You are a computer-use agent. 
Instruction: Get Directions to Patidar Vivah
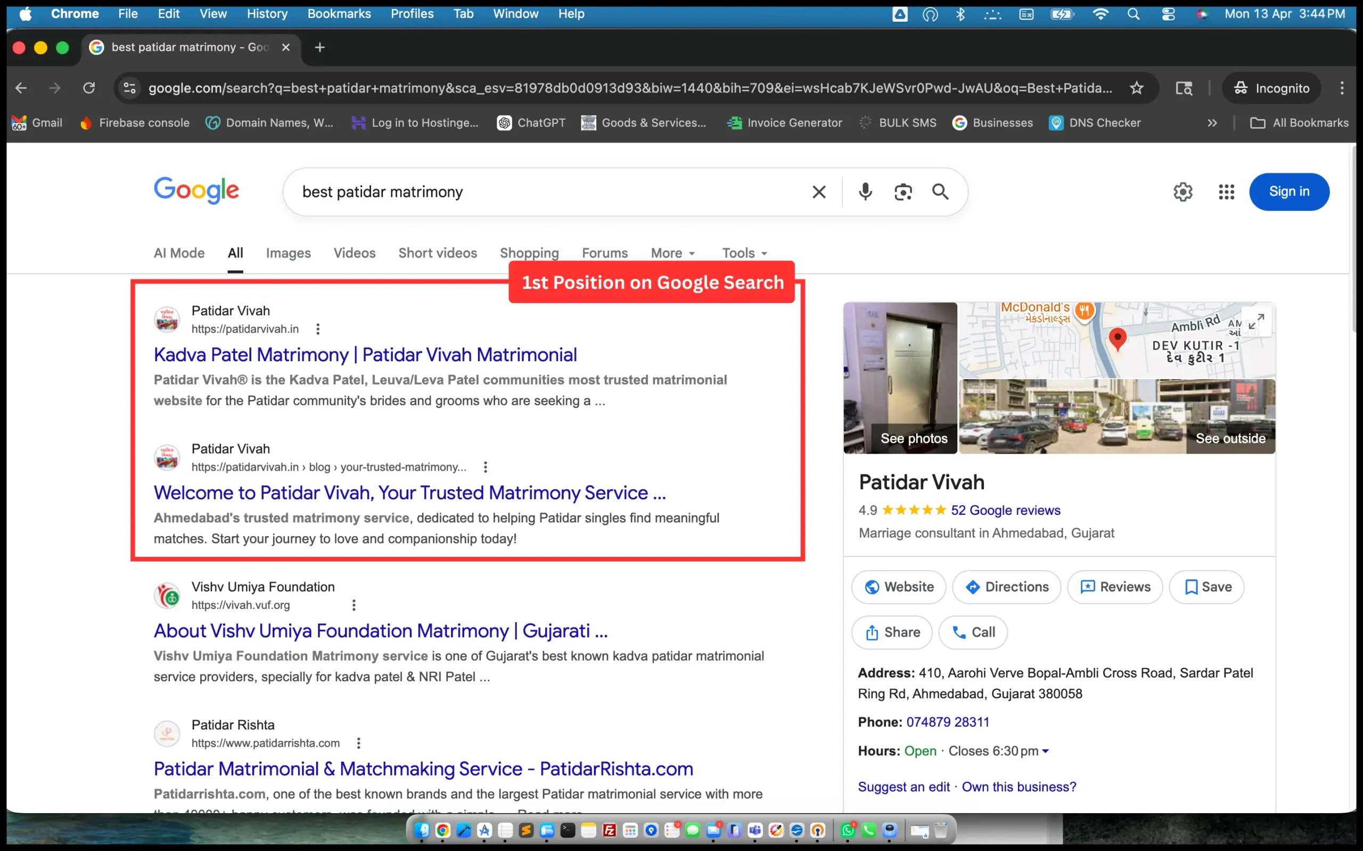pyautogui.click(x=1007, y=587)
